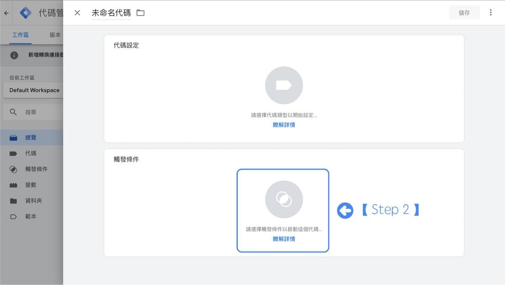505x285 pixels.
Task: Click the tag type icon in 代碼設定
Action: [284, 85]
